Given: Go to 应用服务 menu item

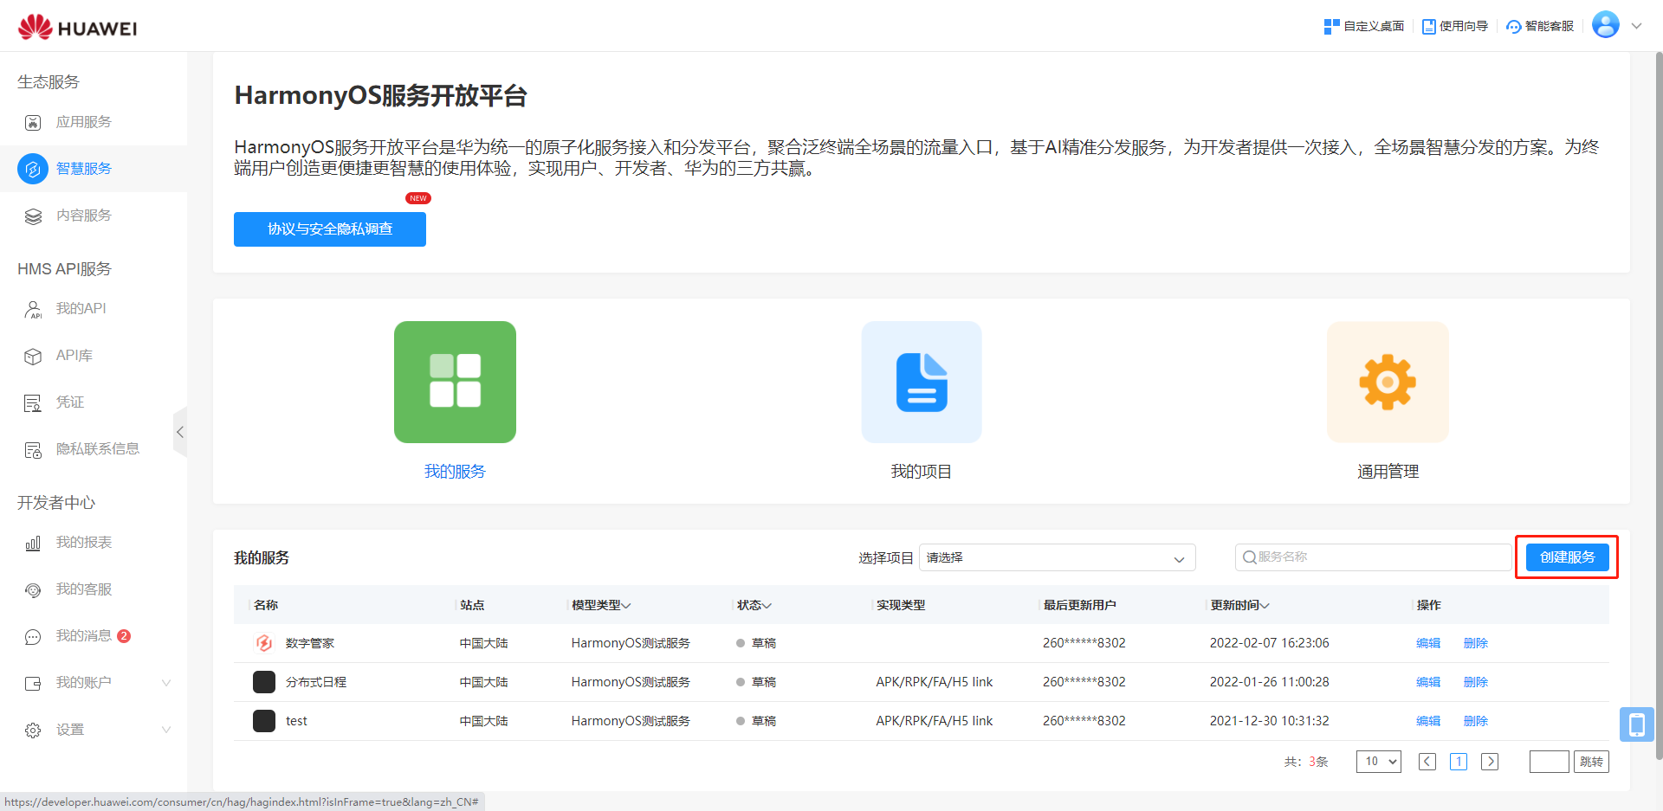Looking at the screenshot, I should [83, 122].
